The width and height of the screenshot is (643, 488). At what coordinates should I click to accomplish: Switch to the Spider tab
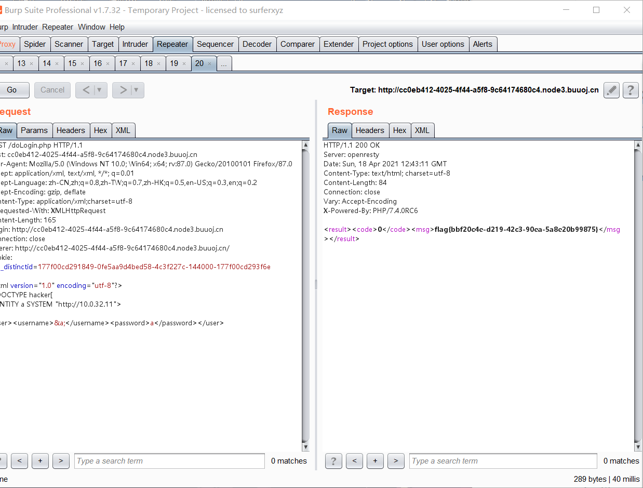point(35,44)
